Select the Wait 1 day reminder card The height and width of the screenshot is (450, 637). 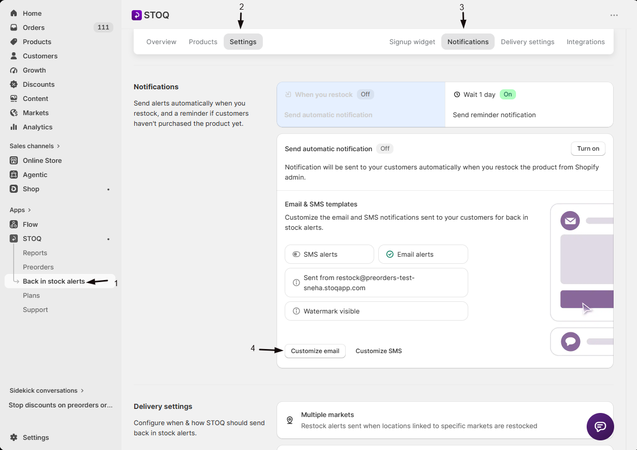(x=529, y=105)
